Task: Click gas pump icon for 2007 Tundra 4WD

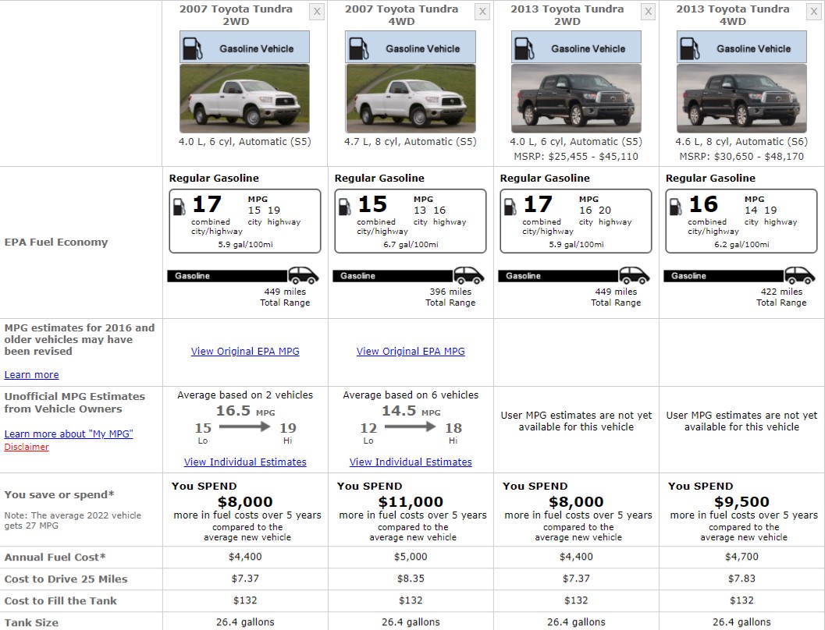Action: pyautogui.click(x=358, y=48)
